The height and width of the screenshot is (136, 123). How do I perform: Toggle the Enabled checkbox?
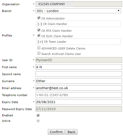pyautogui.click(x=38, y=115)
